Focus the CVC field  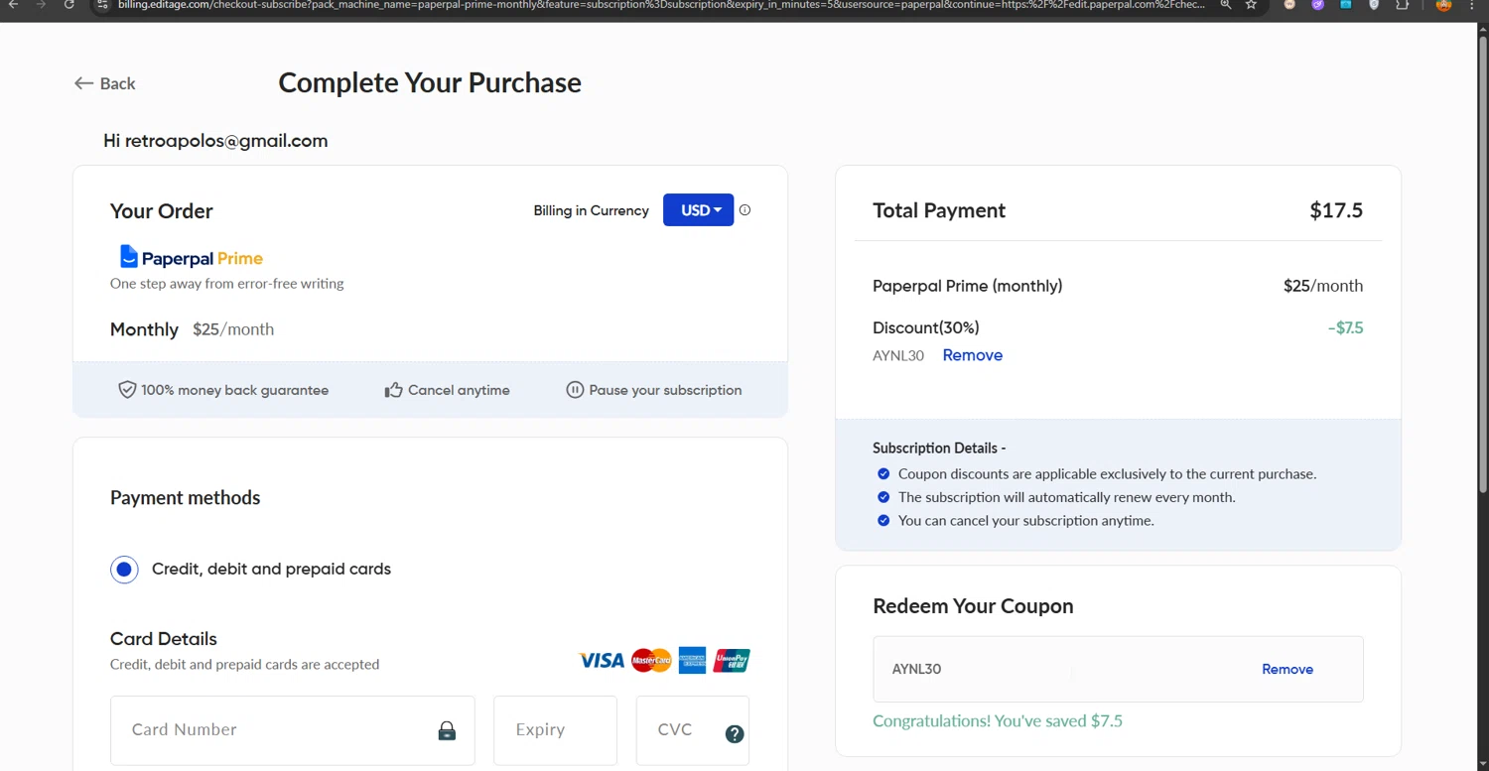pos(693,730)
